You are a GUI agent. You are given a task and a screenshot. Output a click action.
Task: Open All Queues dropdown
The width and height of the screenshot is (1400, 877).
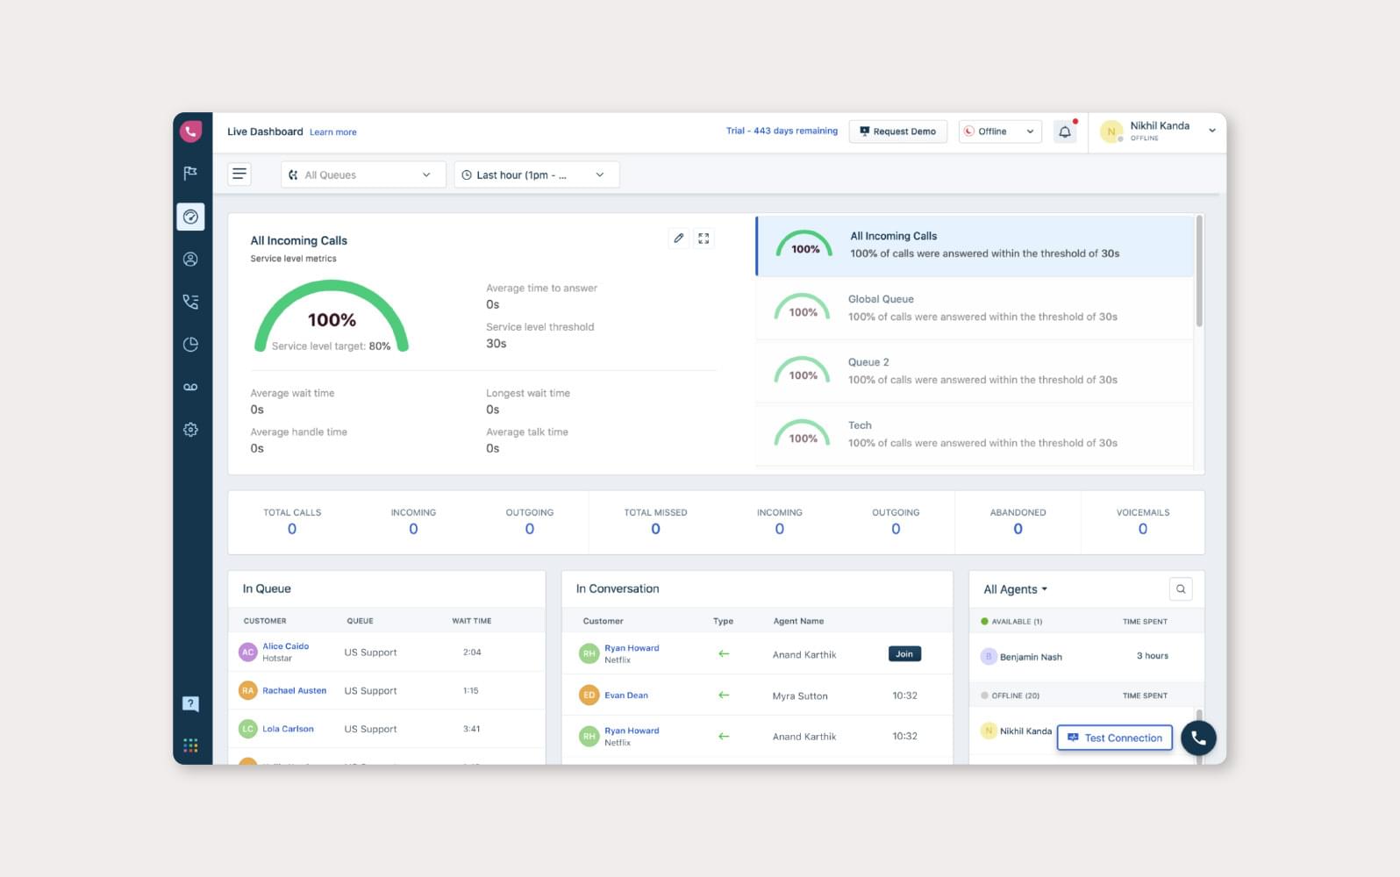[363, 175]
